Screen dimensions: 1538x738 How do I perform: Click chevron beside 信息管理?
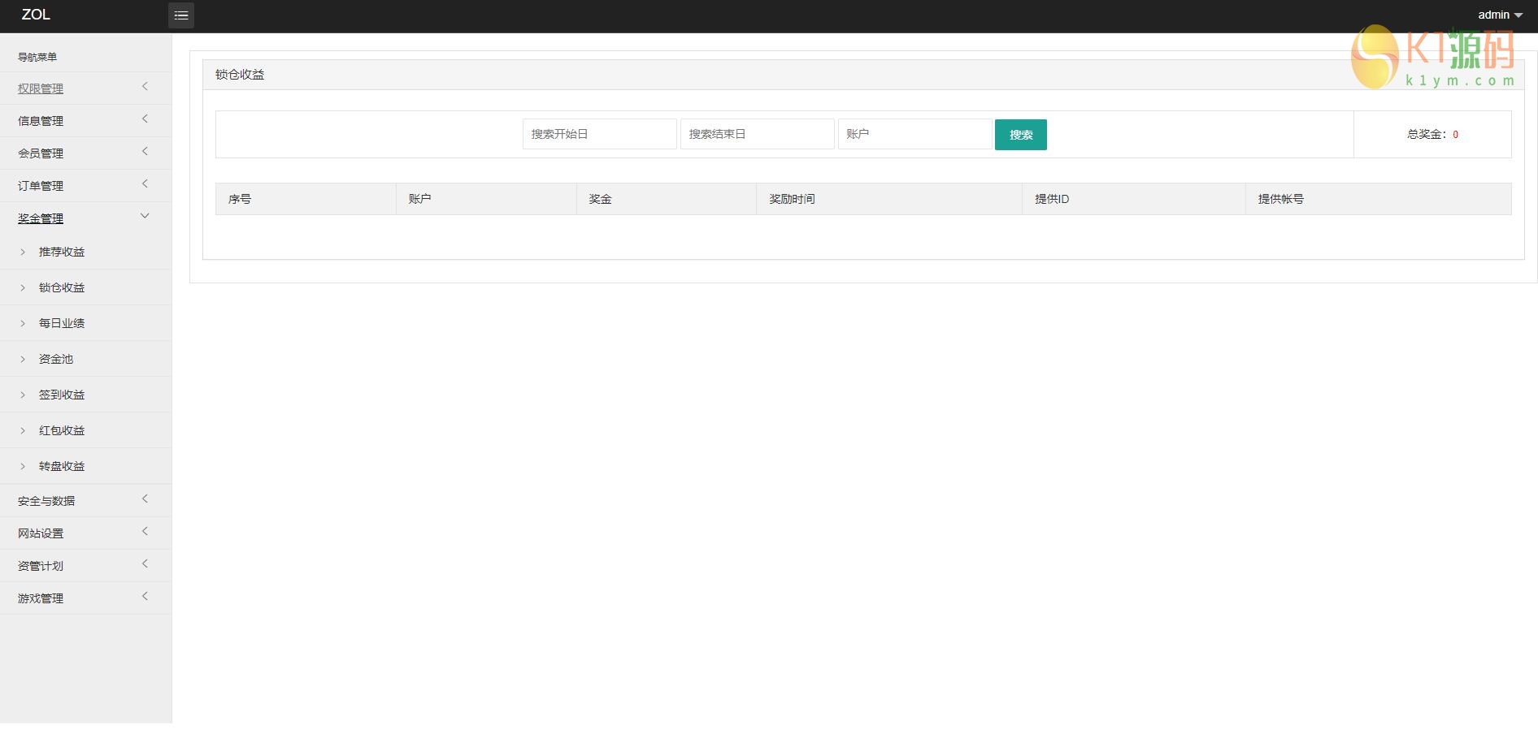[145, 119]
